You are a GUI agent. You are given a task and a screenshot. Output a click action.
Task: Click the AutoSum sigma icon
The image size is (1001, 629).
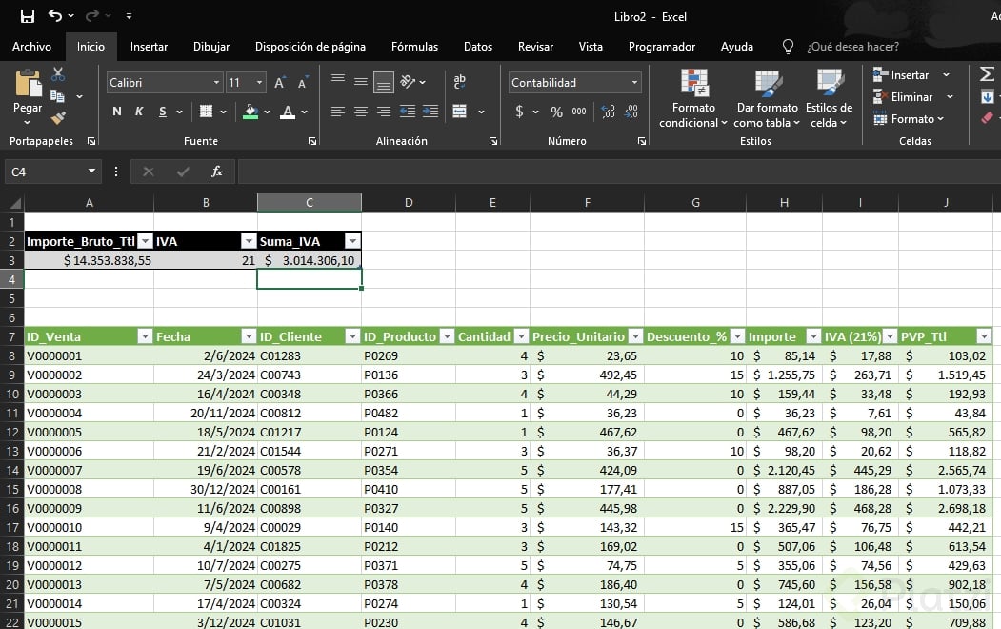987,74
